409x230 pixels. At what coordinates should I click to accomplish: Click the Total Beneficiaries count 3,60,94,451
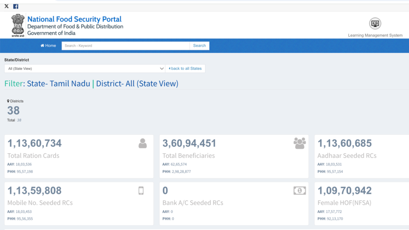click(x=189, y=143)
